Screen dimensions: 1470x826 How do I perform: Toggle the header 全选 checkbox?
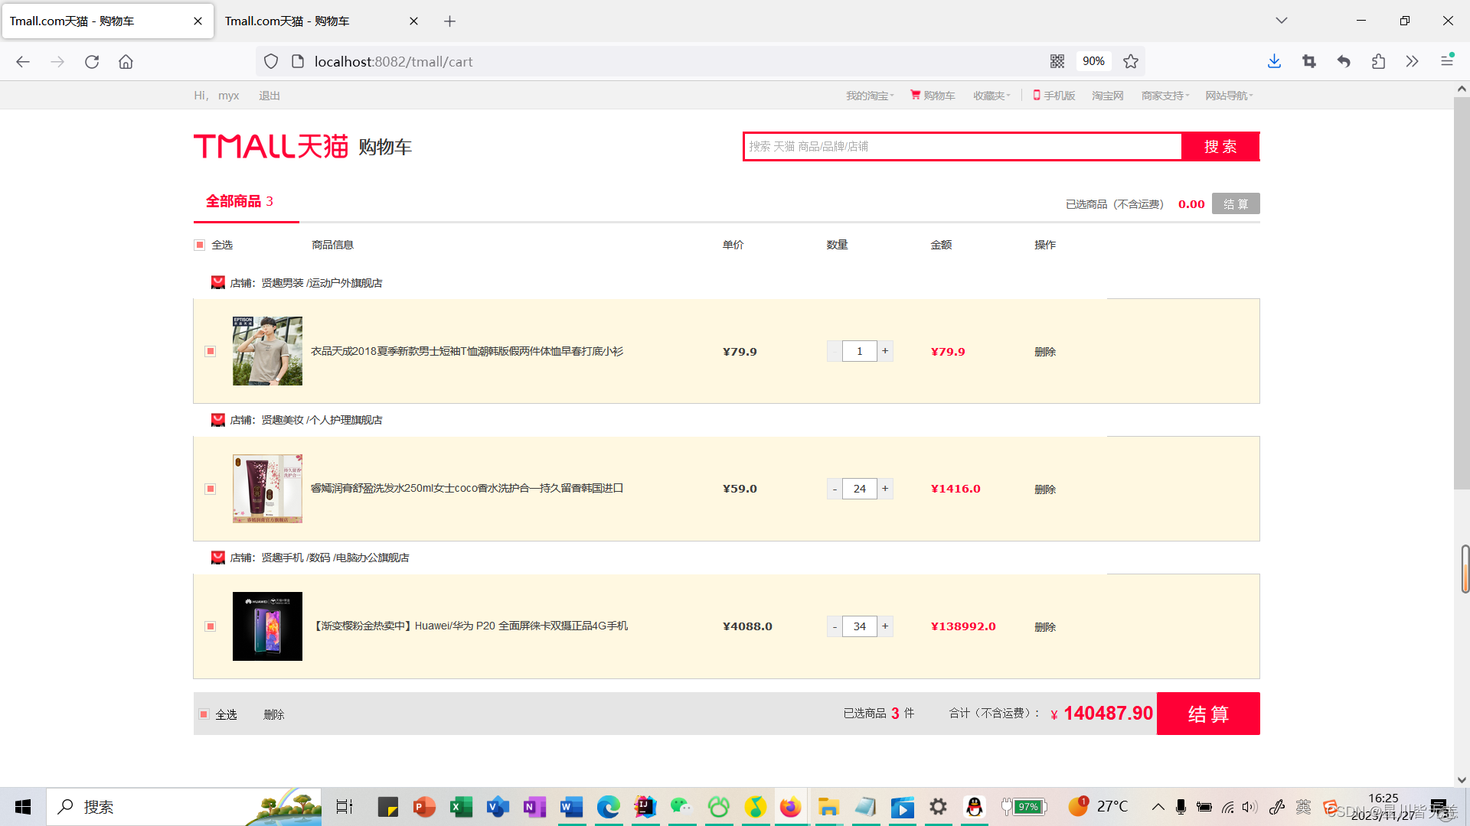pyautogui.click(x=200, y=245)
